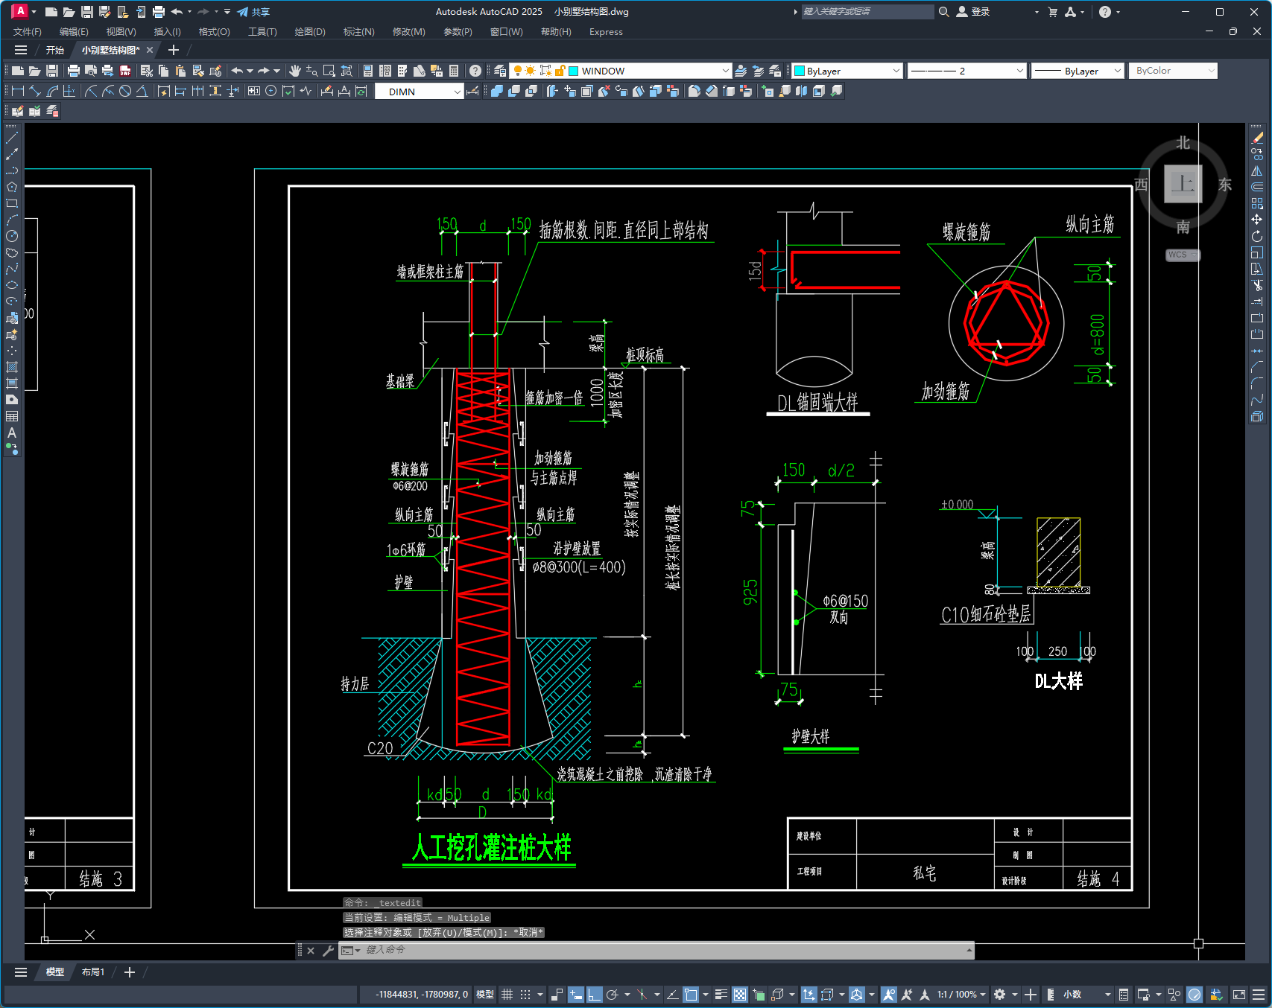This screenshot has height=1008, width=1272.
Task: Click the customization wrench in command line
Action: 328,951
